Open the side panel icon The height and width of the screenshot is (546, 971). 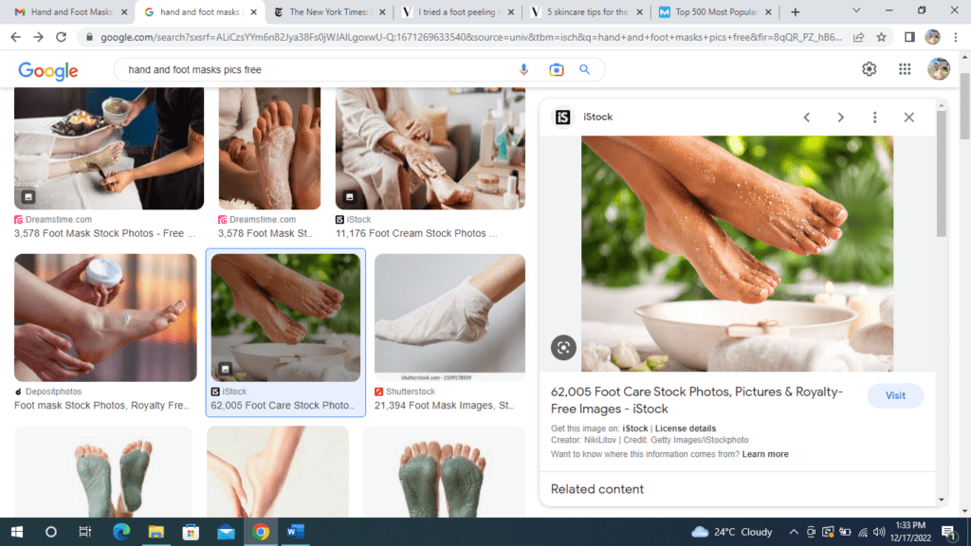coord(909,37)
